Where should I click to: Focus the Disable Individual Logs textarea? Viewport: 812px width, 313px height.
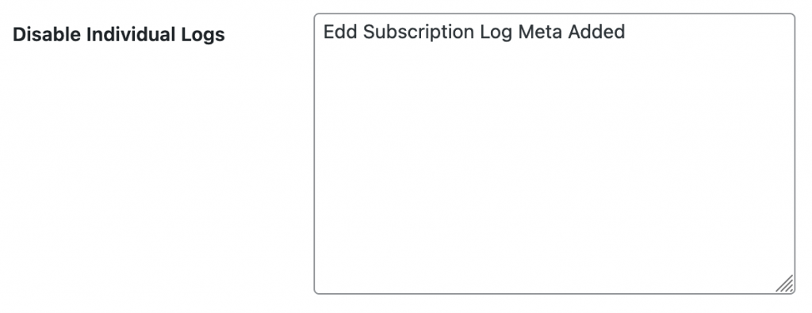coord(554,154)
